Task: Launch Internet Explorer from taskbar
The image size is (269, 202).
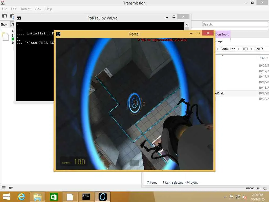Action: pos(22,197)
